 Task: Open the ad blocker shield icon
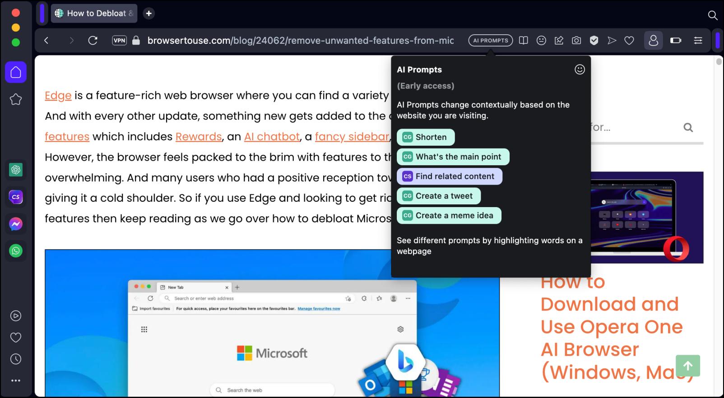click(594, 41)
